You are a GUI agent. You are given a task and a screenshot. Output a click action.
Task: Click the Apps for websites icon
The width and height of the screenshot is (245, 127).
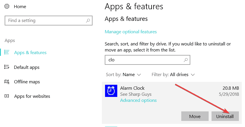tap(7, 96)
